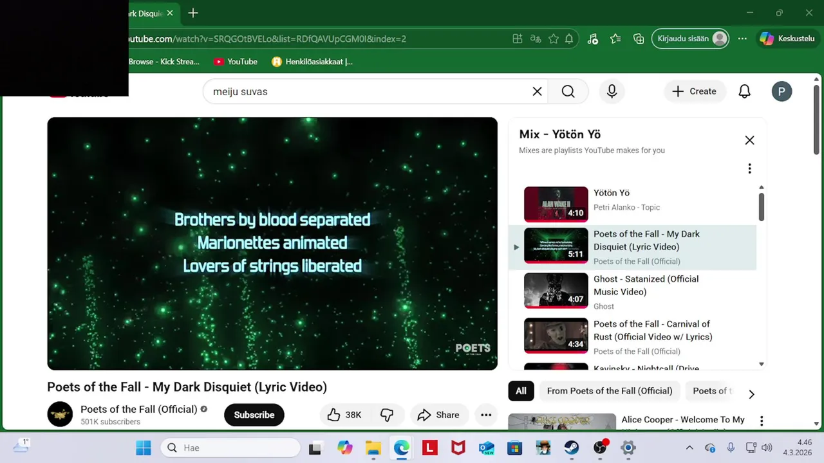Dislike the My Dark Disquiet video

[x=387, y=415]
